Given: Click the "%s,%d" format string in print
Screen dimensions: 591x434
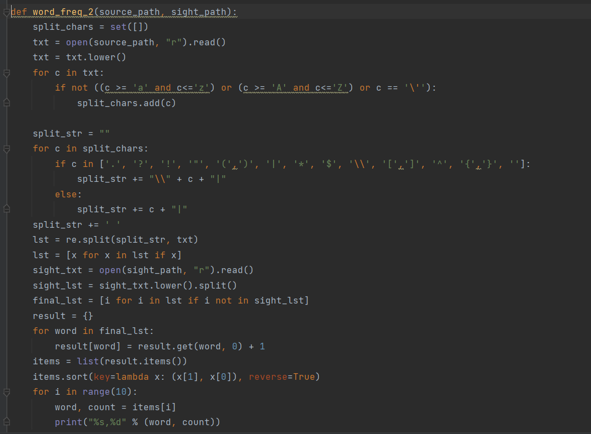Looking at the screenshot, I should point(107,422).
